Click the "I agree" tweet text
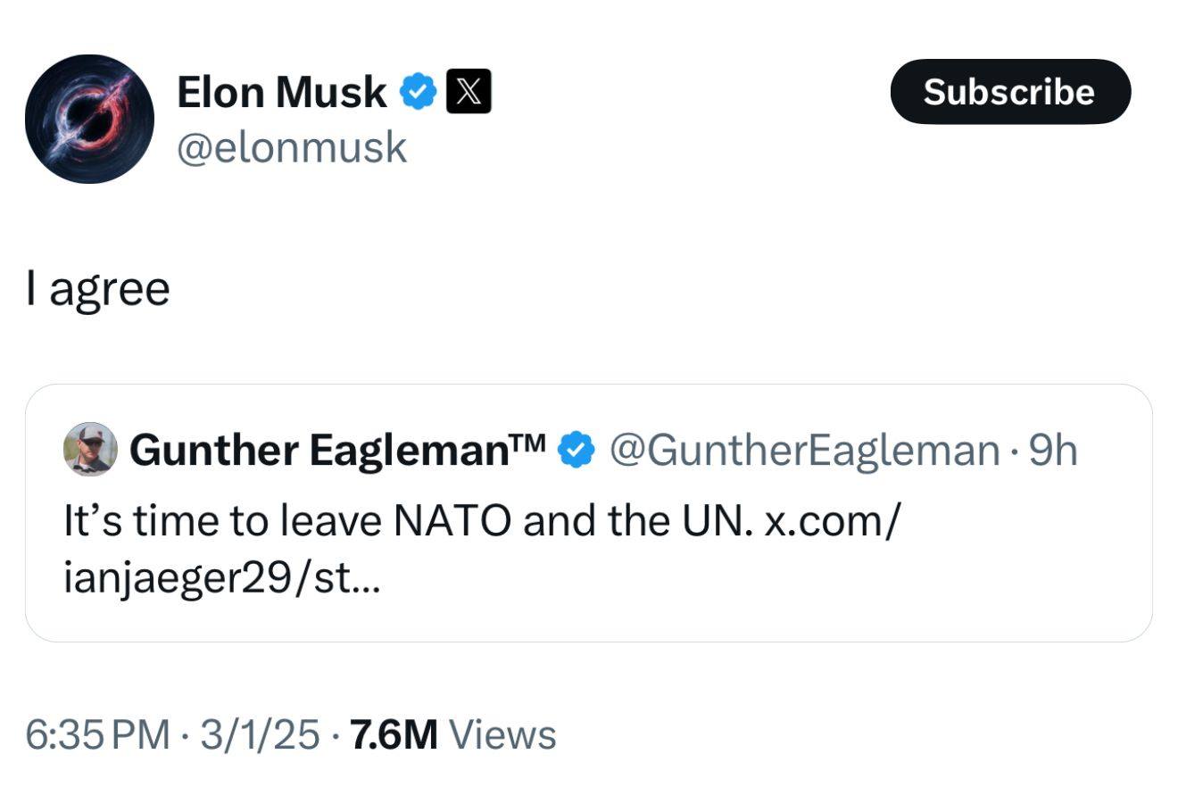Screen dimensions: 1178x787 [x=98, y=289]
